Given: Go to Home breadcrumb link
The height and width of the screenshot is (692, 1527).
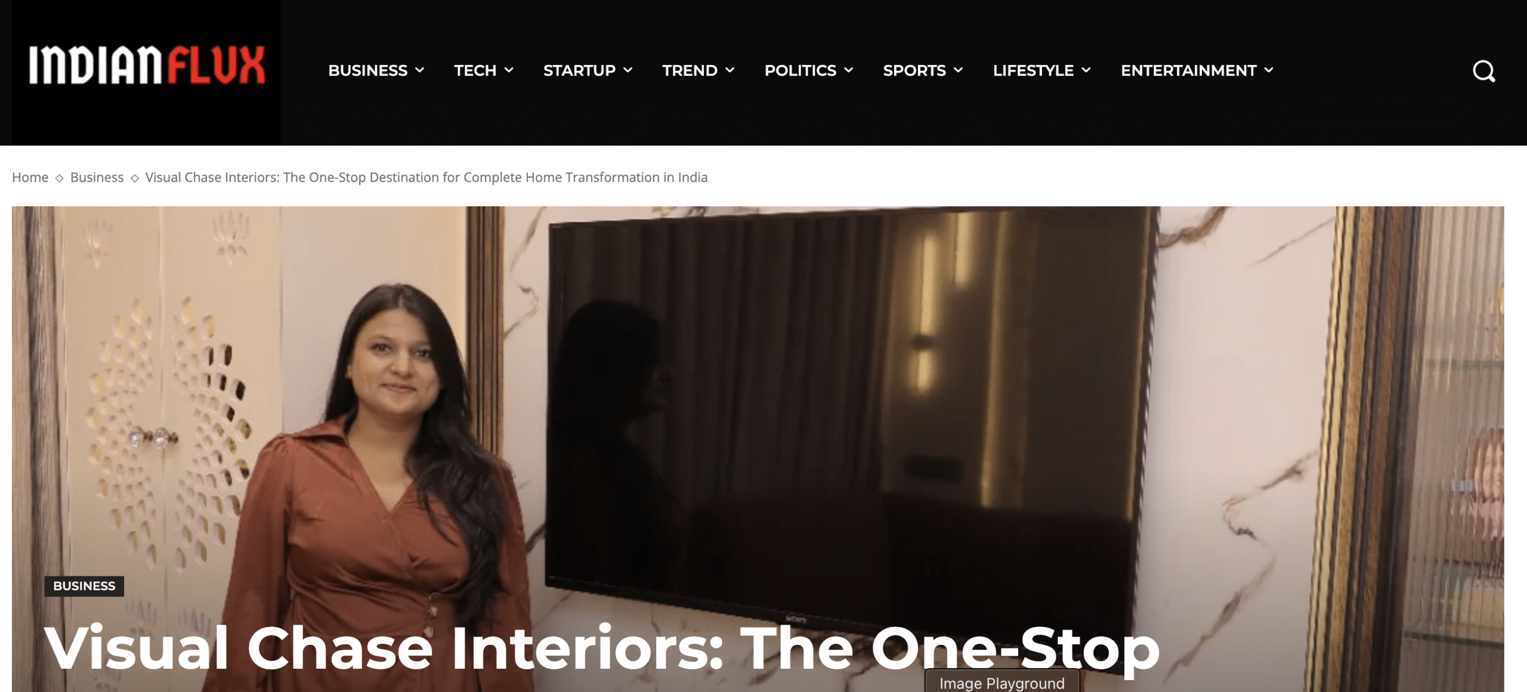Looking at the screenshot, I should coord(30,178).
